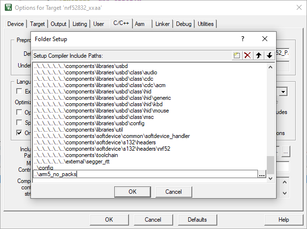Viewport: 307px width, 229px height.
Task: Close the Options for Target window
Action: pyautogui.click(x=299, y=8)
